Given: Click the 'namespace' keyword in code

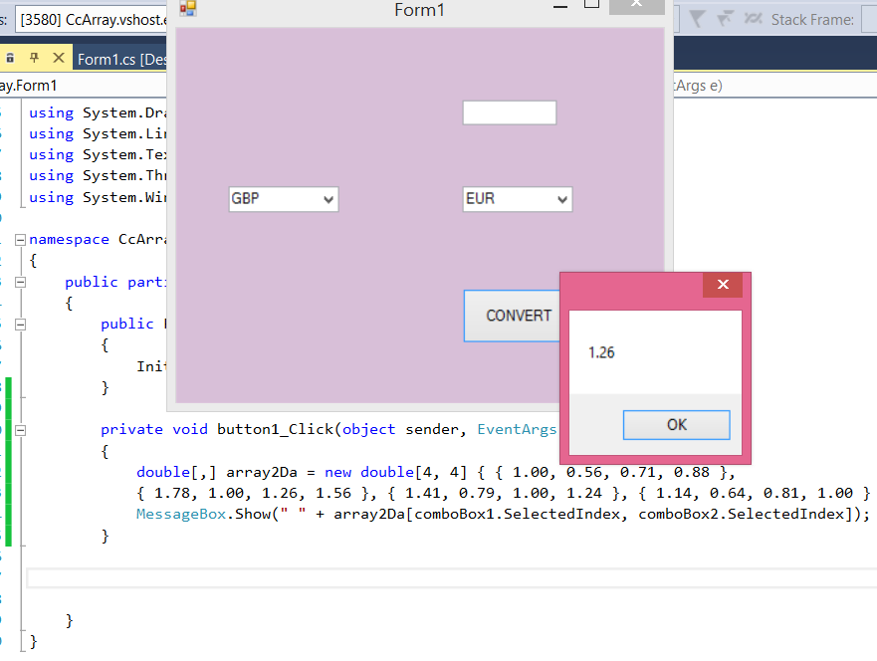Looking at the screenshot, I should (69, 239).
